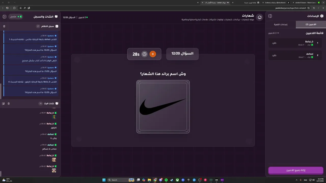Click the chat message كارفور
Image resolution: width=326 pixels, height=183 pixels.
tap(54, 128)
